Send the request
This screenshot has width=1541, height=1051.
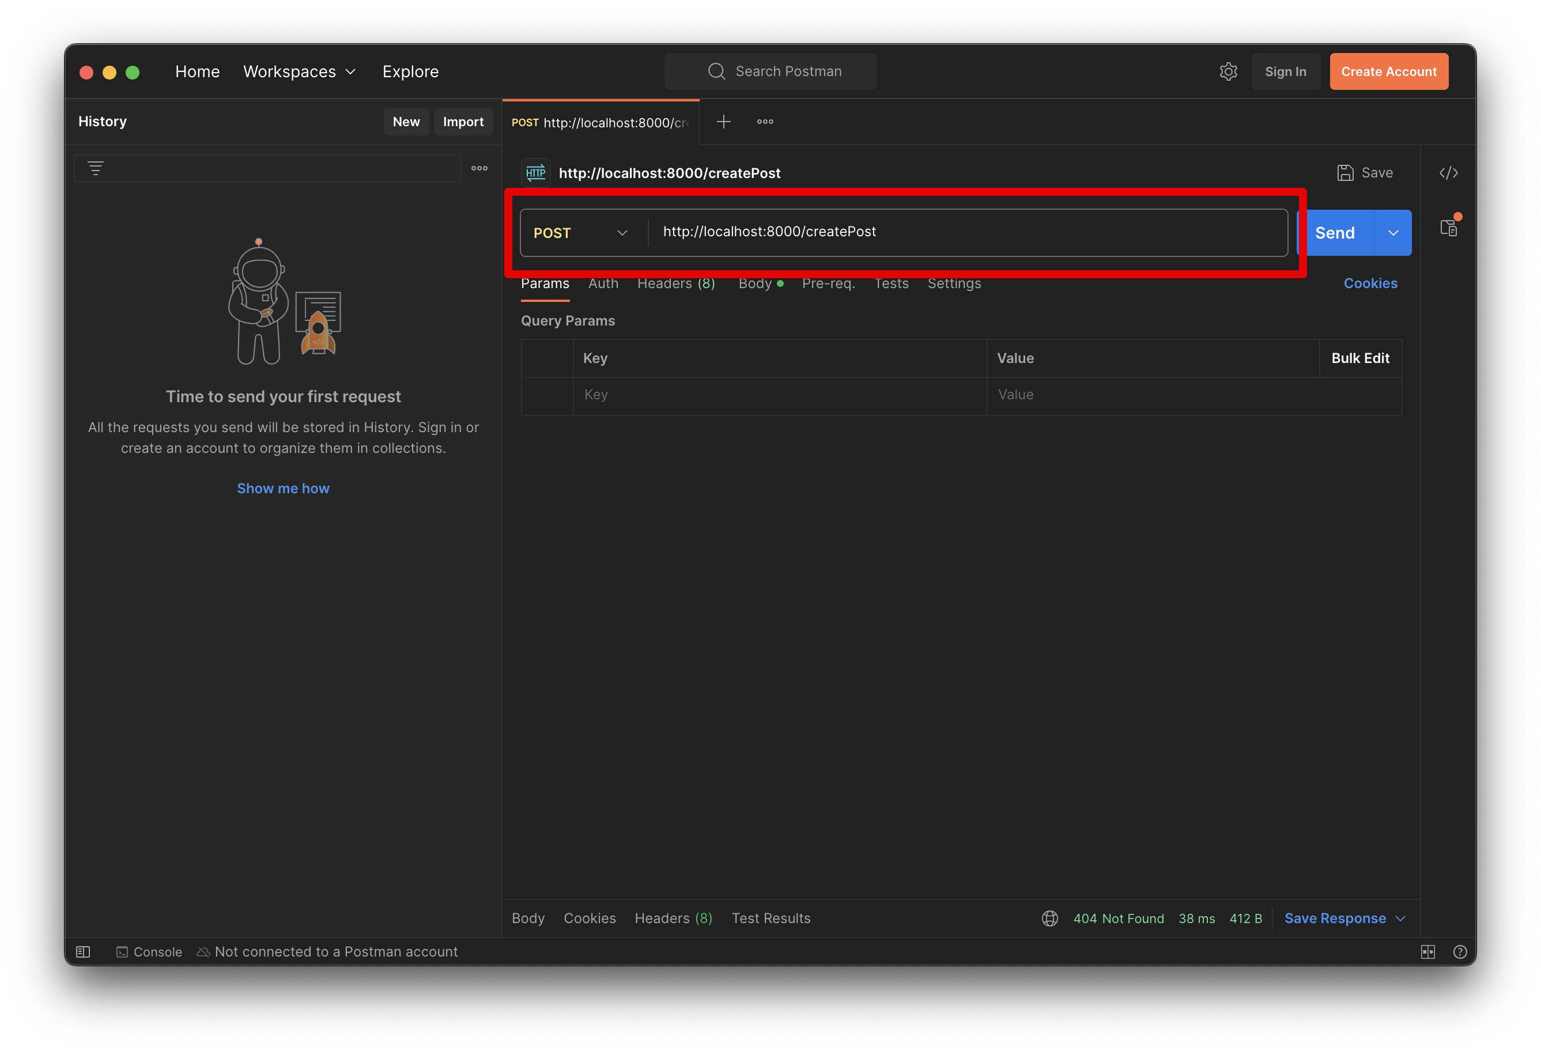(1335, 233)
